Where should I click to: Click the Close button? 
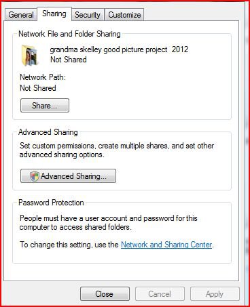(x=105, y=294)
